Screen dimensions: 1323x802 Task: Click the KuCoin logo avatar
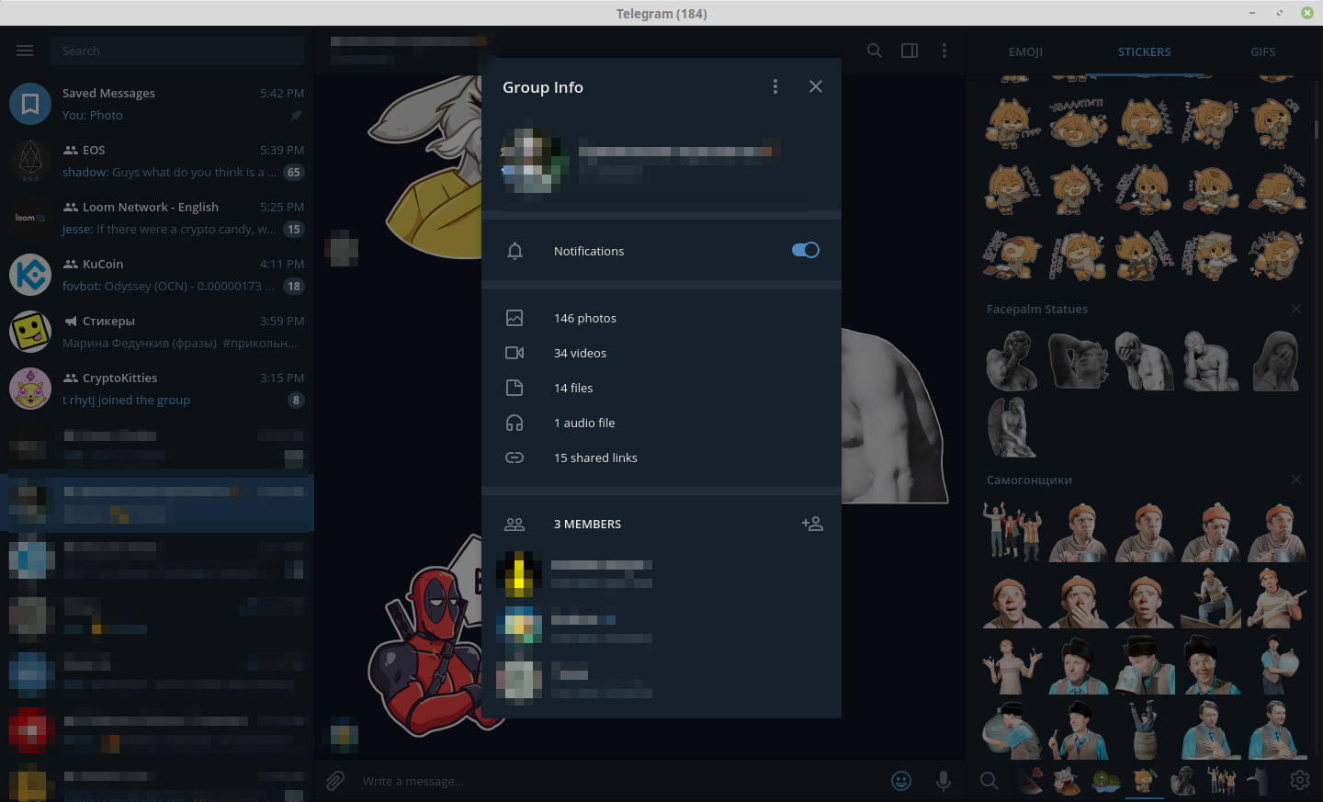(30, 275)
